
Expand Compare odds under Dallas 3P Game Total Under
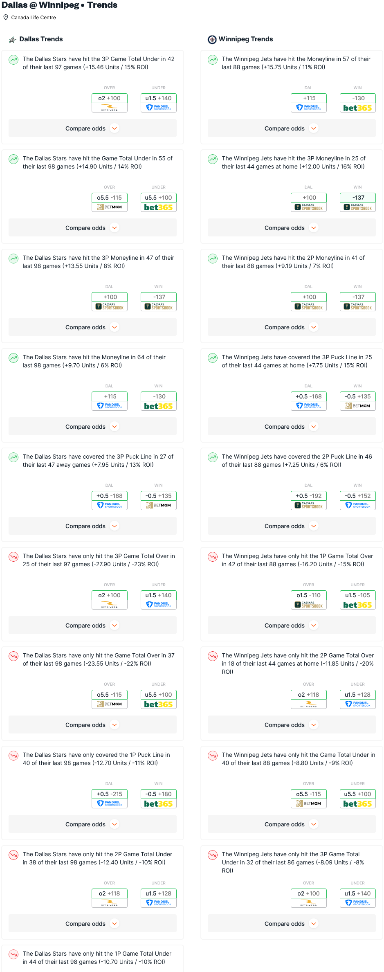point(92,128)
